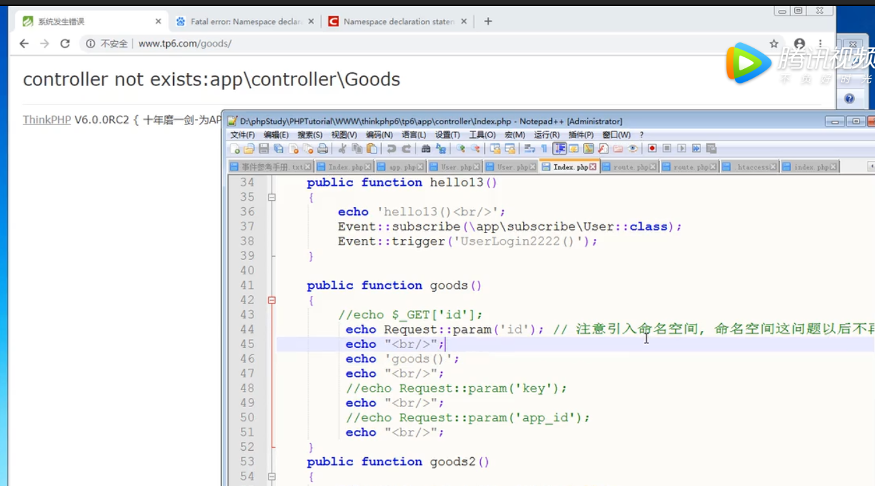
Task: Open 搜索(S) menu
Action: [x=310, y=135]
